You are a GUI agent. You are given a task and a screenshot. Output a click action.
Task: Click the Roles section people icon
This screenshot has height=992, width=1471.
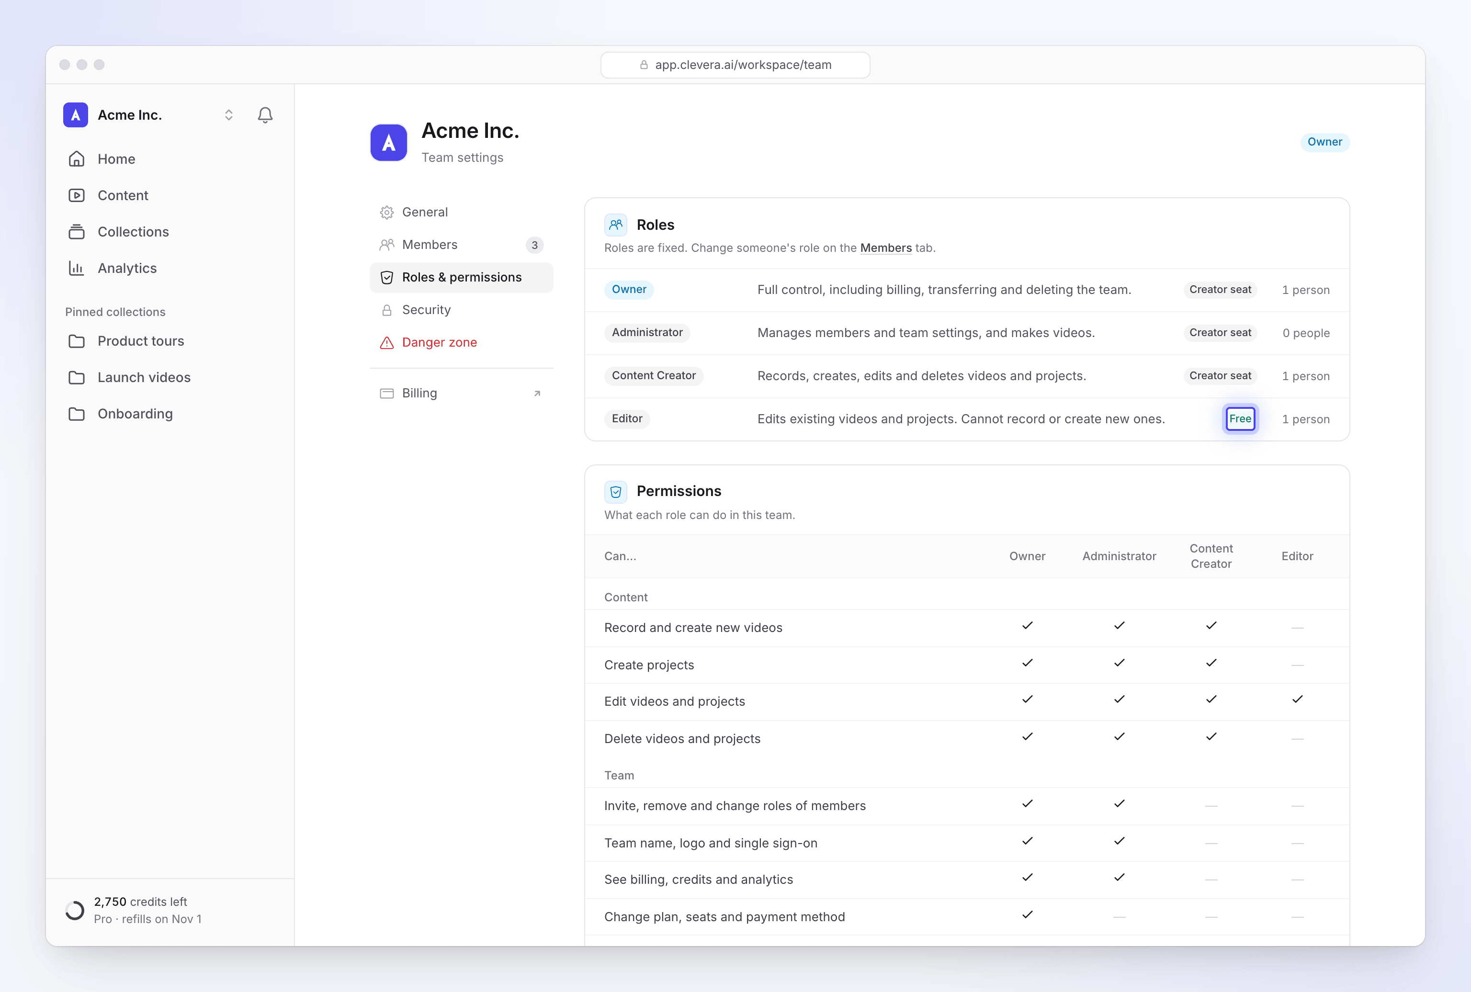[616, 225]
